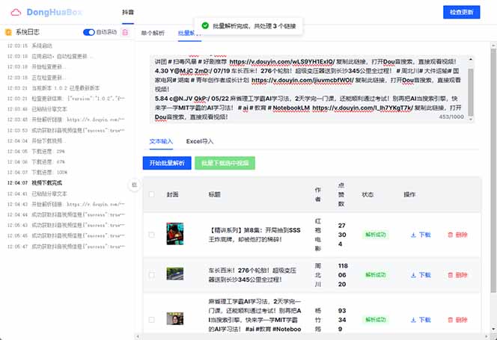Select checkbox for 车长百米 276个轮胎 video row
497x340 pixels.
(x=151, y=275)
